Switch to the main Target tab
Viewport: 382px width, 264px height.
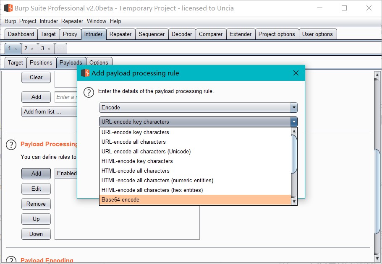48,34
